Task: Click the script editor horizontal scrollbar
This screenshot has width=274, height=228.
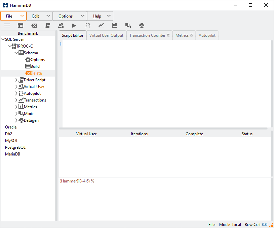Action: [x=163, y=129]
